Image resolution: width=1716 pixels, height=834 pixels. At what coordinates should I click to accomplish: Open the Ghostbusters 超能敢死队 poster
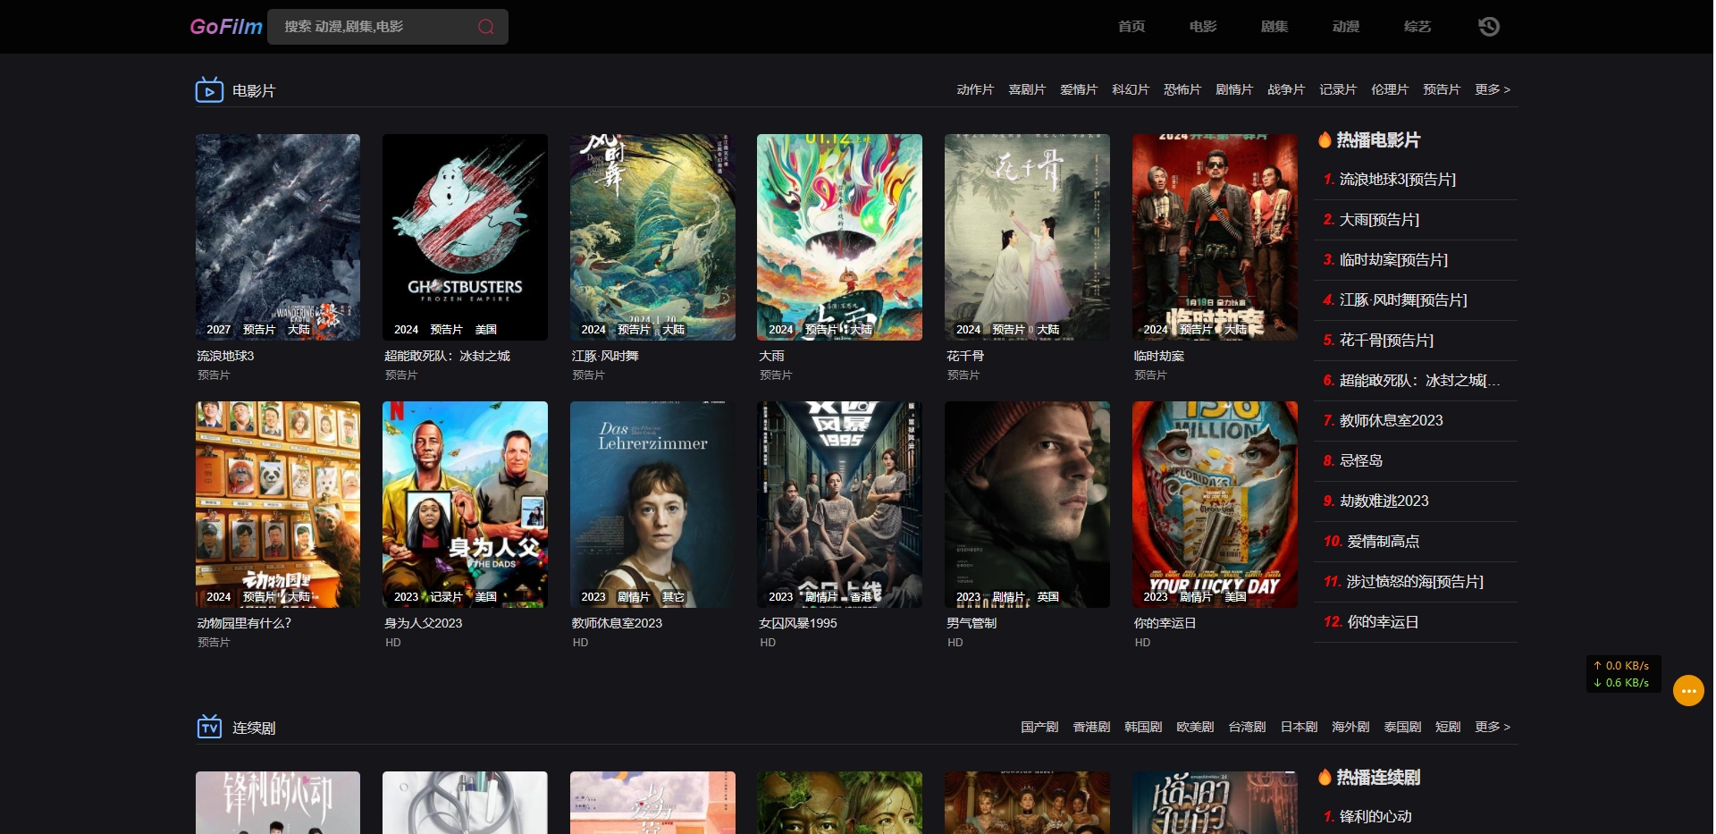pos(465,237)
